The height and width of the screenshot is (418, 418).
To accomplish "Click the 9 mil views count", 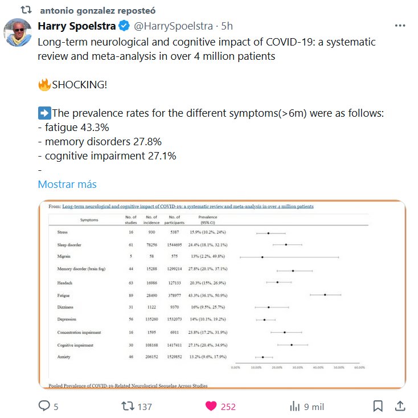I will pyautogui.click(x=314, y=407).
